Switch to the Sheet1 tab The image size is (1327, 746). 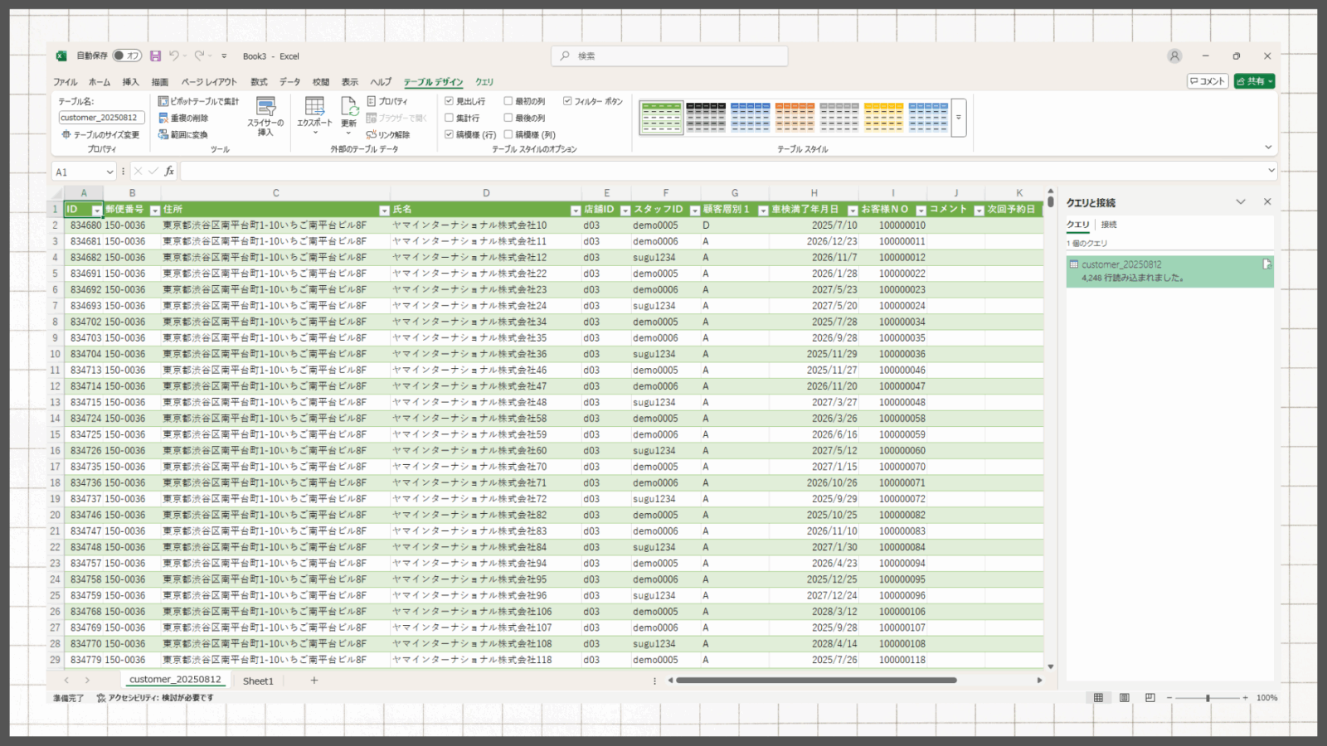click(257, 681)
